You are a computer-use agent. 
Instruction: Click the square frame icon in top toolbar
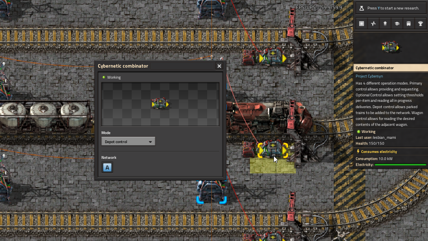tap(362, 24)
